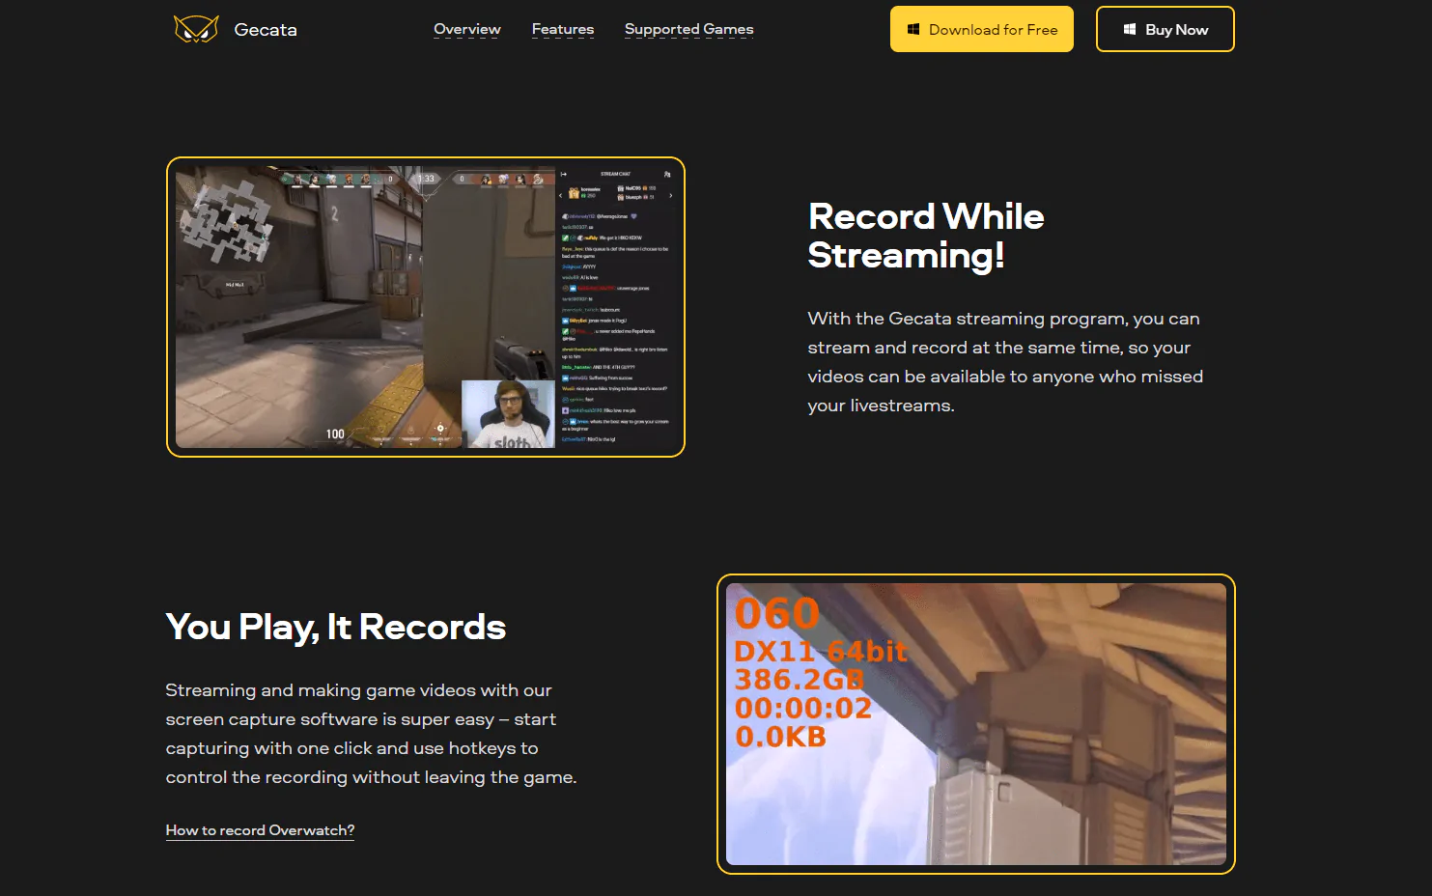This screenshot has height=896, width=1432.
Task: Open the streaming gameplay screenshot with chat
Action: click(x=426, y=307)
